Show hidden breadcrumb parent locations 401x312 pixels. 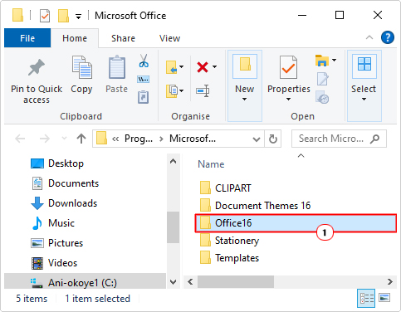(115, 139)
